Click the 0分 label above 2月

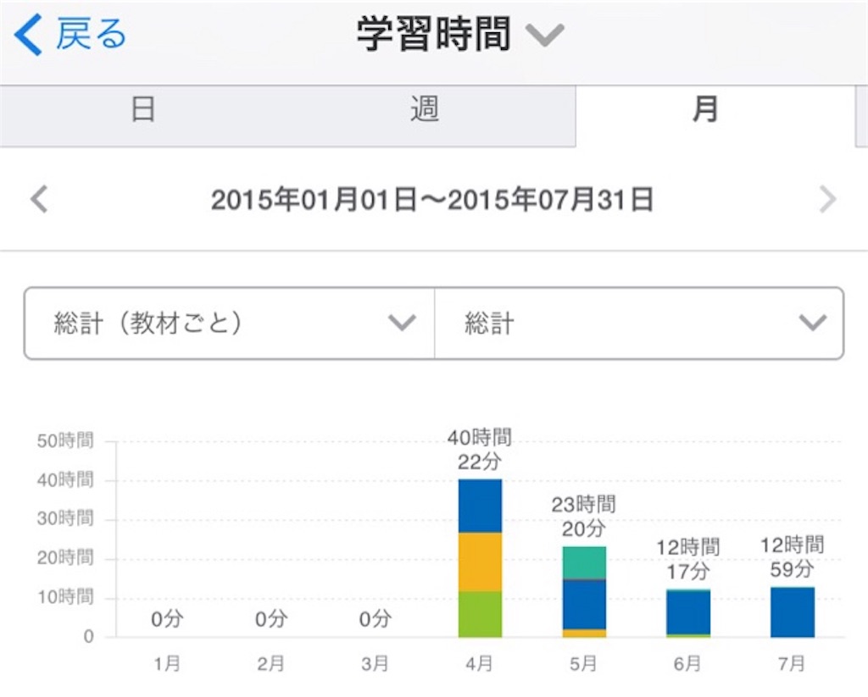271,618
